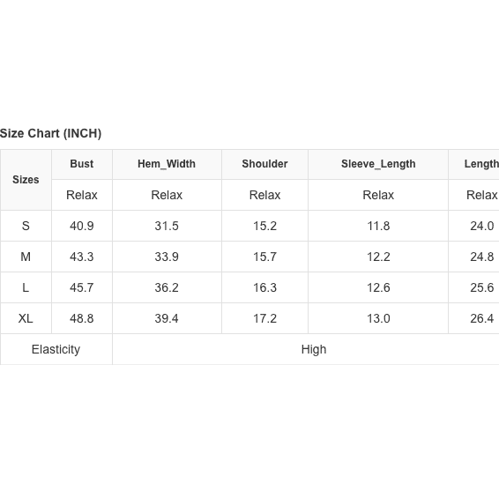Click sleeve length value 13.0
Screen dimensions: 499x499
tap(378, 318)
